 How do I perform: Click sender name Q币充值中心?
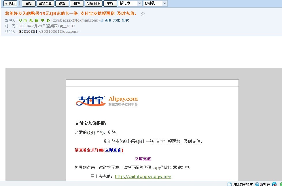(34, 20)
